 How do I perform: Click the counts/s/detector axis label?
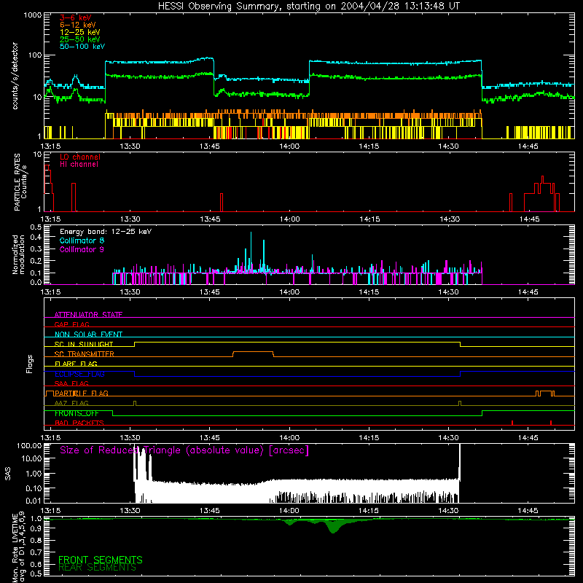(15, 76)
